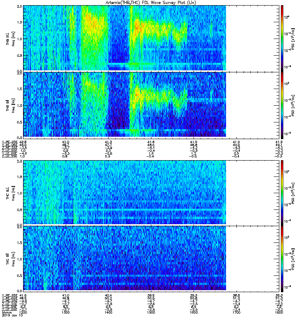Click the 2.0 tick label on the THB B⊥ panel
The image size is (298, 318).
(x=19, y=6)
